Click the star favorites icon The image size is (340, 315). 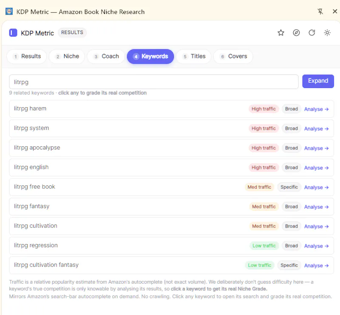[281, 33]
